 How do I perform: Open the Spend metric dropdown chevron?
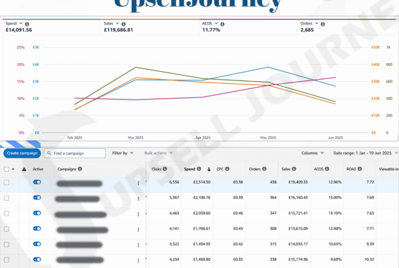(21, 23)
